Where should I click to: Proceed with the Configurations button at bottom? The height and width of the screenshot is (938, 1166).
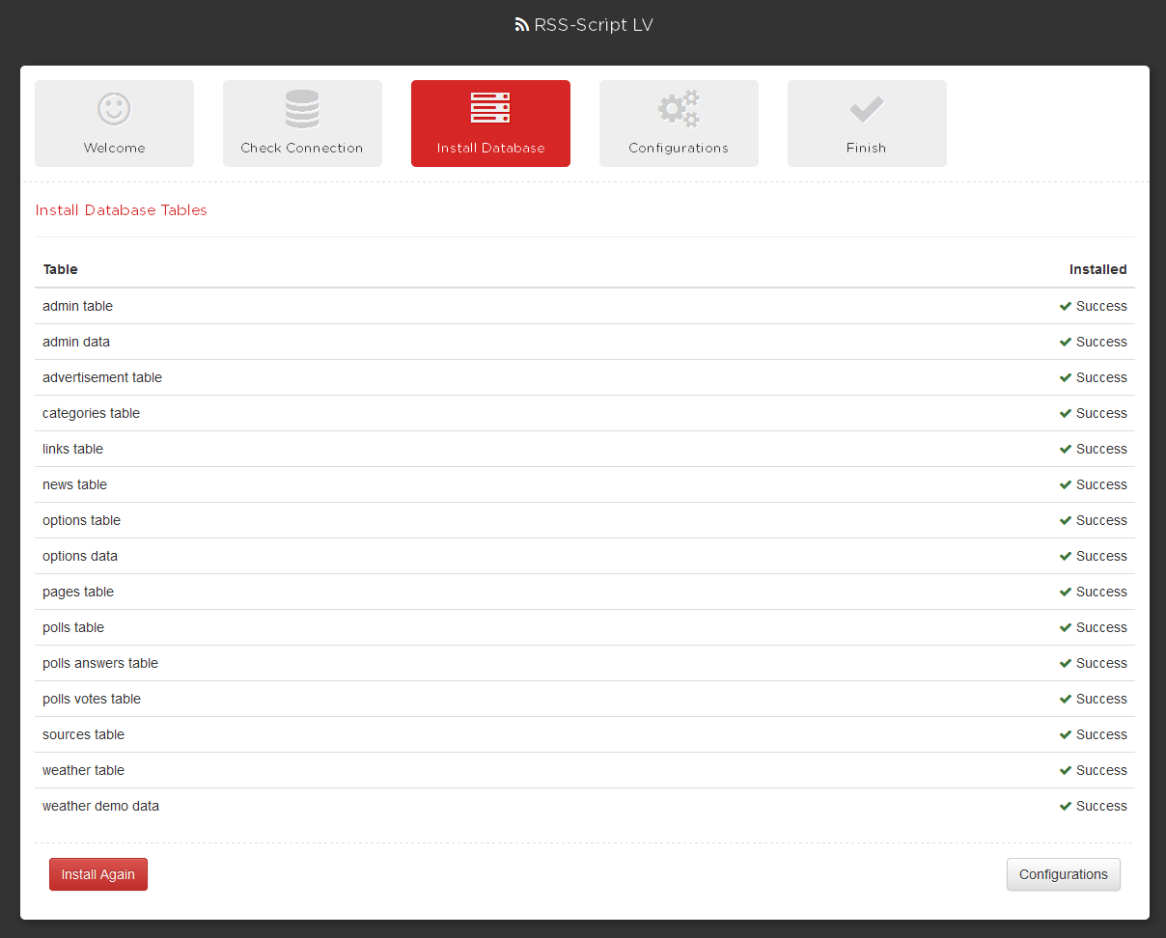click(1063, 874)
